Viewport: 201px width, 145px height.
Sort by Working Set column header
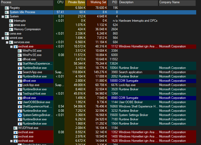point(97,3)
